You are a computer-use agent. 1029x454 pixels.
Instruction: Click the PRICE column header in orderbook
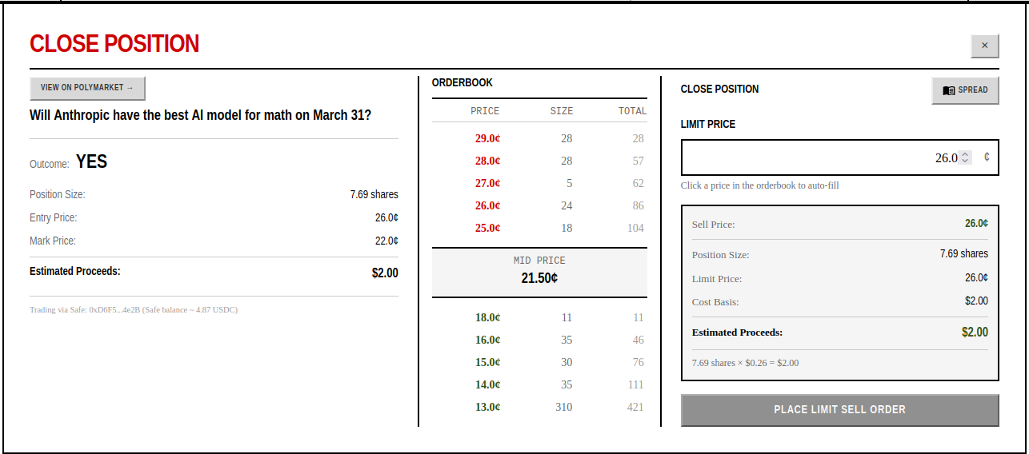pos(485,111)
